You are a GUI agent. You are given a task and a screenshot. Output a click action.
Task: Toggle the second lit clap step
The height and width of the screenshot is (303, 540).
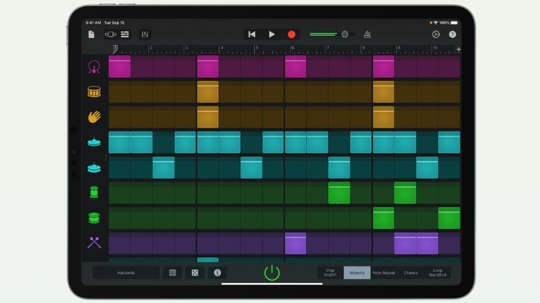tap(384, 117)
